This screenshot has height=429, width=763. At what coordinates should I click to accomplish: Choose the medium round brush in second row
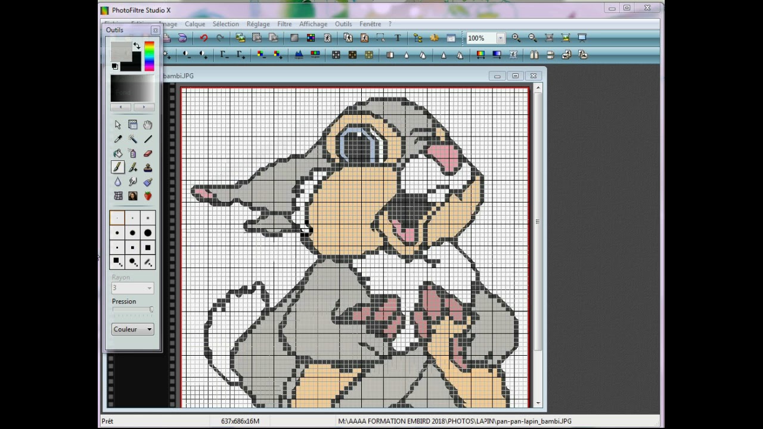[x=132, y=233]
